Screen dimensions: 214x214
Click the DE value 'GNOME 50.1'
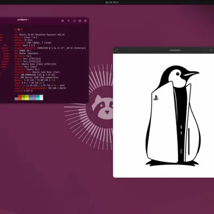click(25, 51)
